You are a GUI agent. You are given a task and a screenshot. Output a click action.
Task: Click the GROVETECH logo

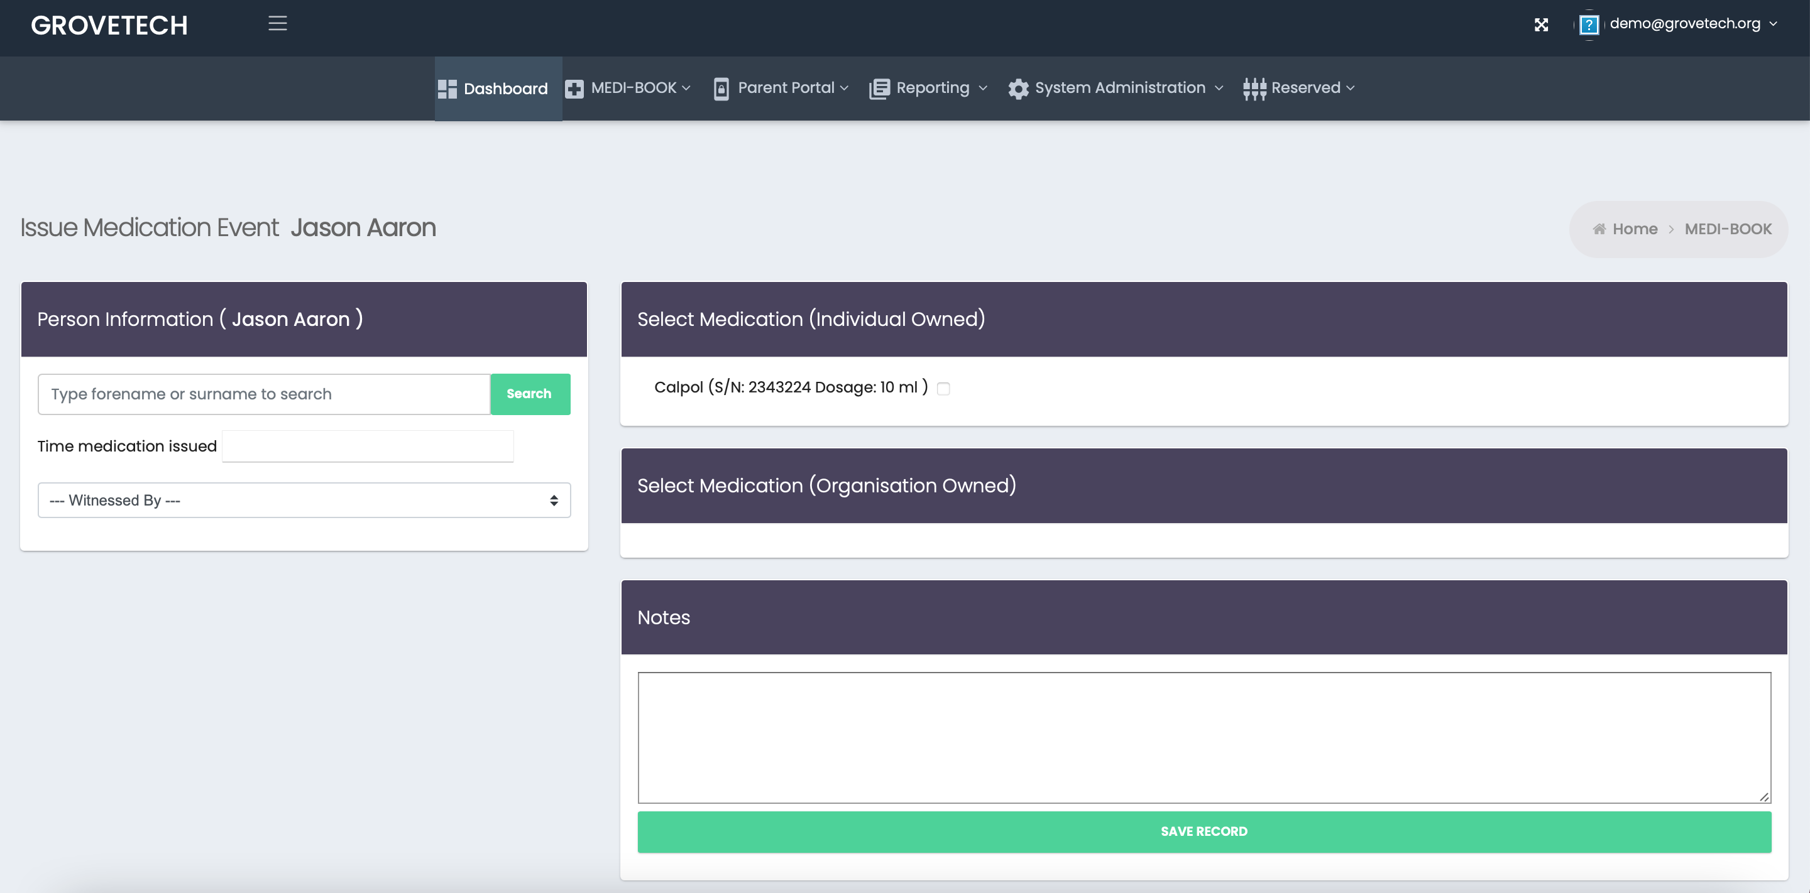tap(109, 25)
